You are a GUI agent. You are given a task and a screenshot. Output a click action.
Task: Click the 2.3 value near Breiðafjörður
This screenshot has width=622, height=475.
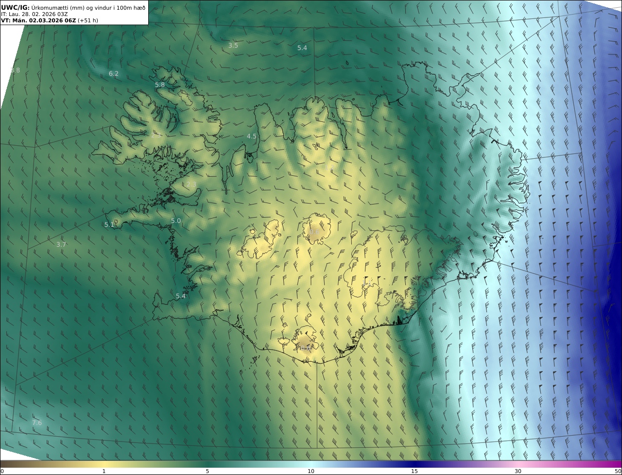[x=191, y=185]
